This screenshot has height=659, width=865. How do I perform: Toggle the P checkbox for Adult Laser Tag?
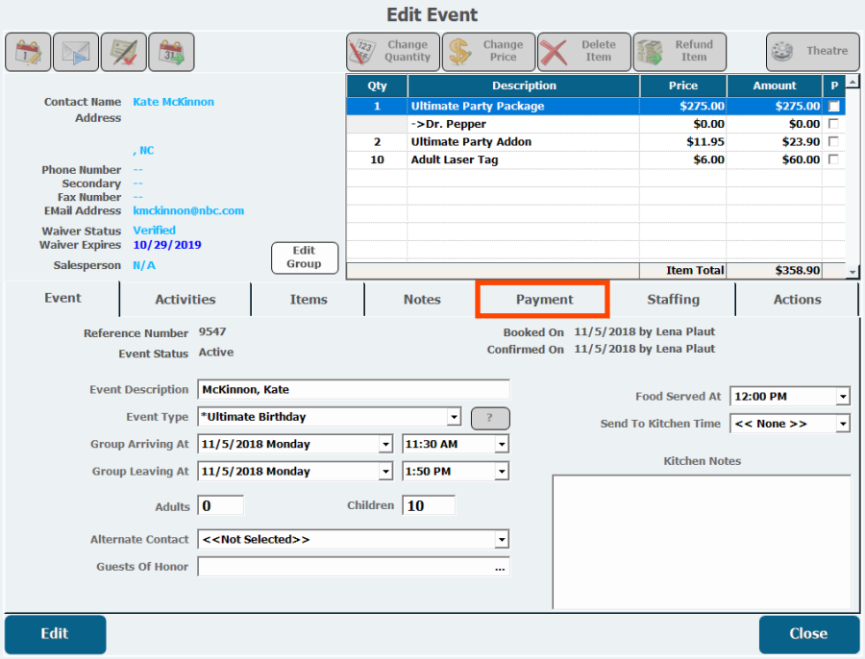833,159
